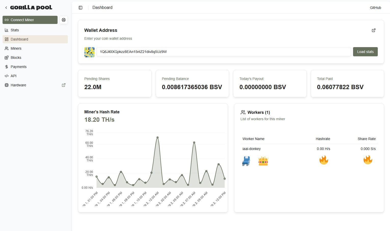Click the Hardware external link icon
The image size is (390, 231).
point(64,85)
